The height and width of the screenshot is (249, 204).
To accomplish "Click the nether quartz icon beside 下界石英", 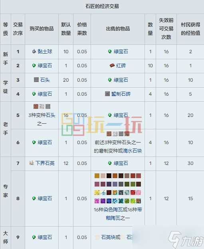I will pos(32,163).
